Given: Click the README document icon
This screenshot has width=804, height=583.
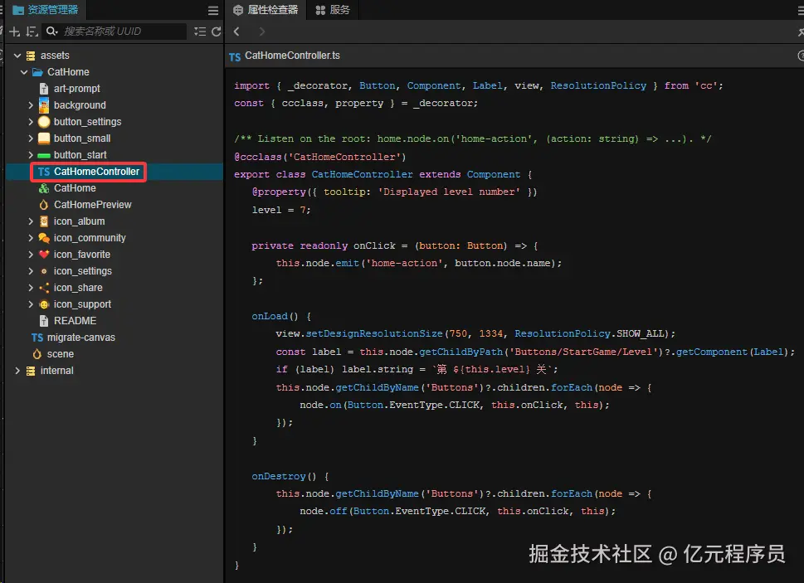Looking at the screenshot, I should tap(44, 321).
